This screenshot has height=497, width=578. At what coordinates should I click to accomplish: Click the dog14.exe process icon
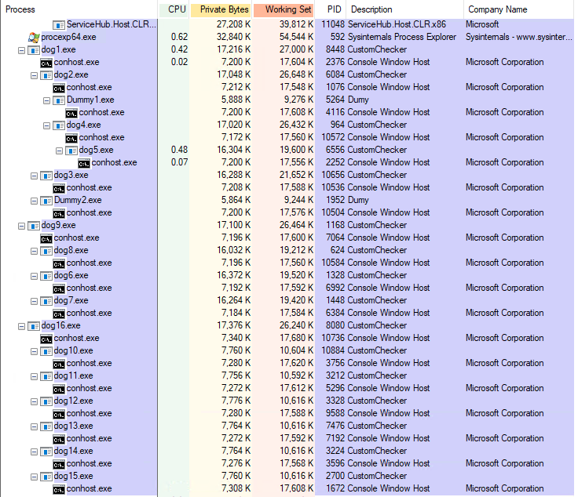click(x=46, y=452)
